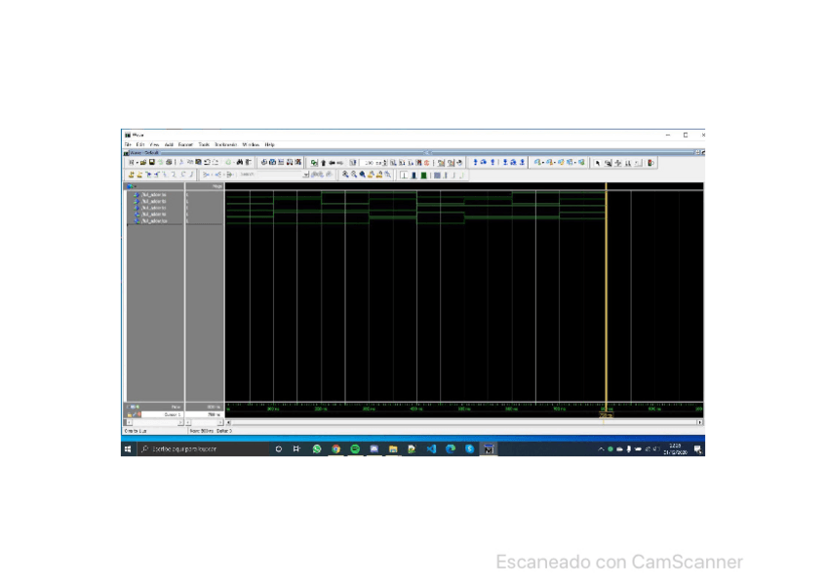Click the Insert Cursor toolbar icon
827x584 pixels.
pyautogui.click(x=132, y=175)
